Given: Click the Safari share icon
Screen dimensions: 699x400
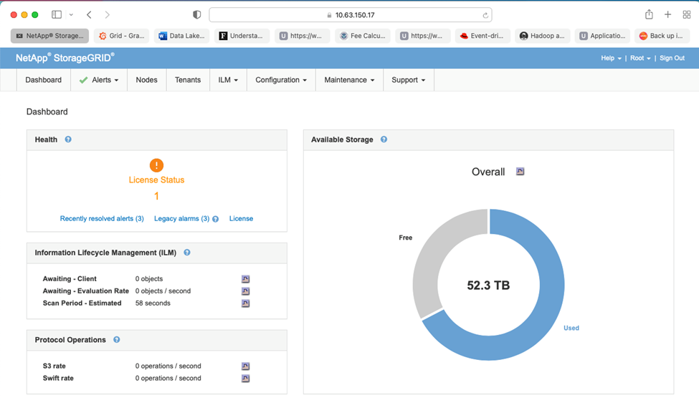Looking at the screenshot, I should coord(649,14).
